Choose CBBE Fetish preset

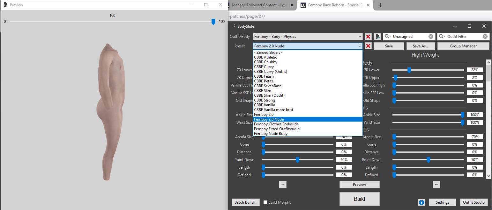pyautogui.click(x=308, y=76)
